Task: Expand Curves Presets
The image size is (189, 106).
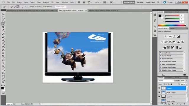Action: 160,56
